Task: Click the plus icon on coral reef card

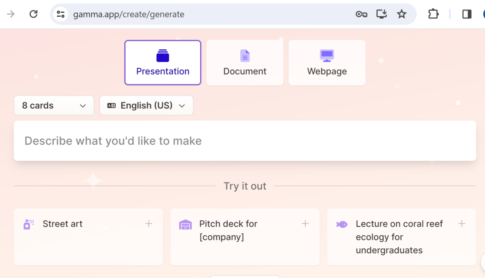Action: click(462, 224)
